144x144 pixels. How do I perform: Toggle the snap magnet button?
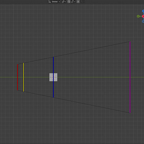69,2
